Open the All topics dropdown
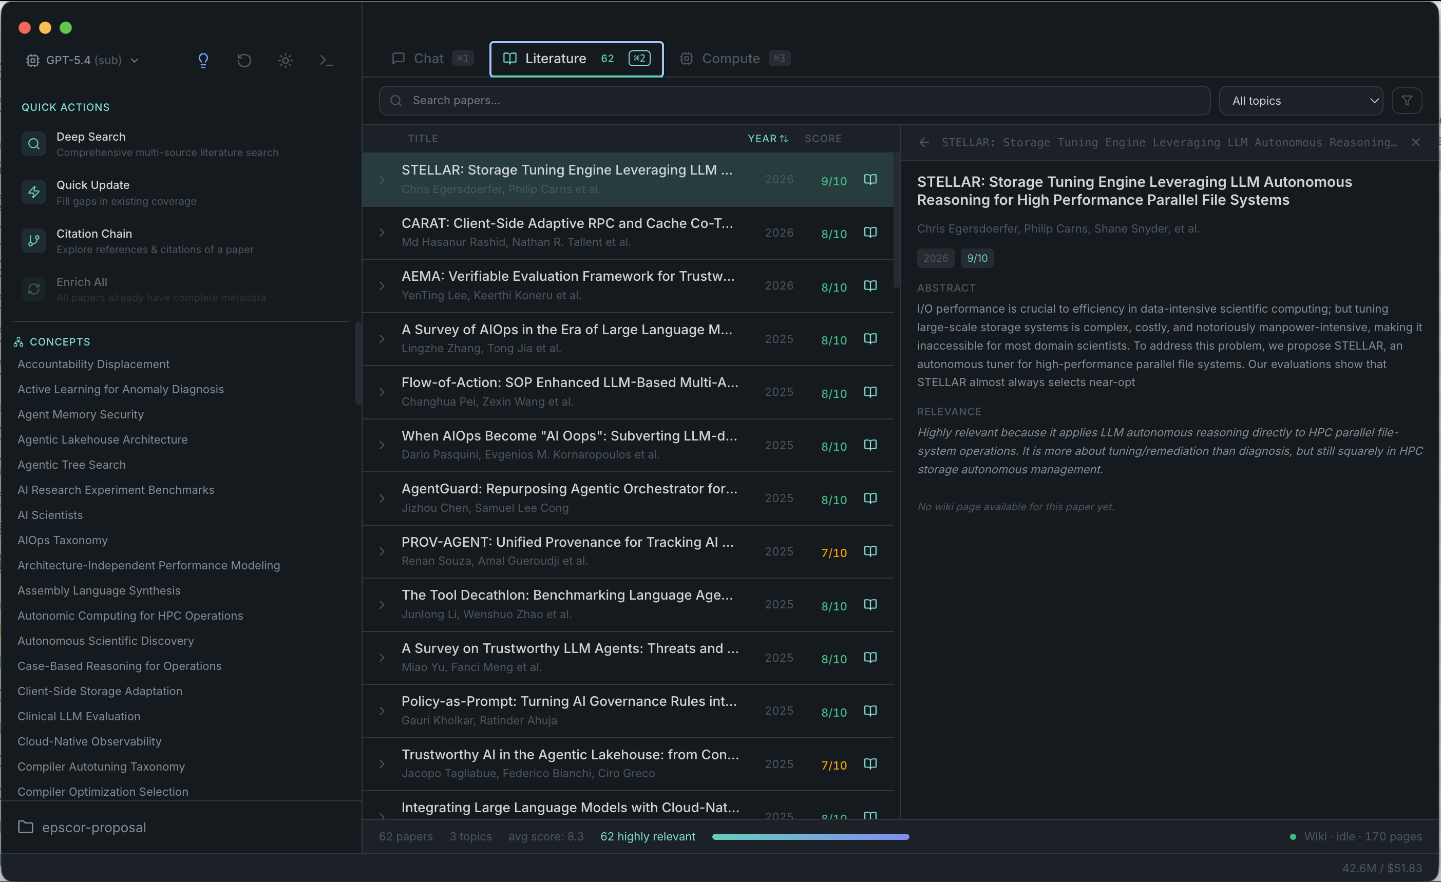Viewport: 1441px width, 882px height. tap(1301, 101)
